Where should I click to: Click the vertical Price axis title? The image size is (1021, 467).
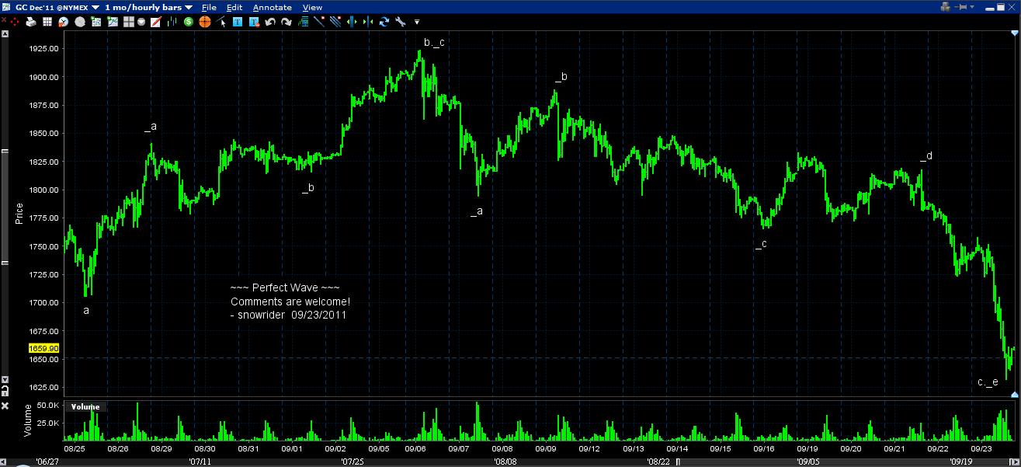20,213
